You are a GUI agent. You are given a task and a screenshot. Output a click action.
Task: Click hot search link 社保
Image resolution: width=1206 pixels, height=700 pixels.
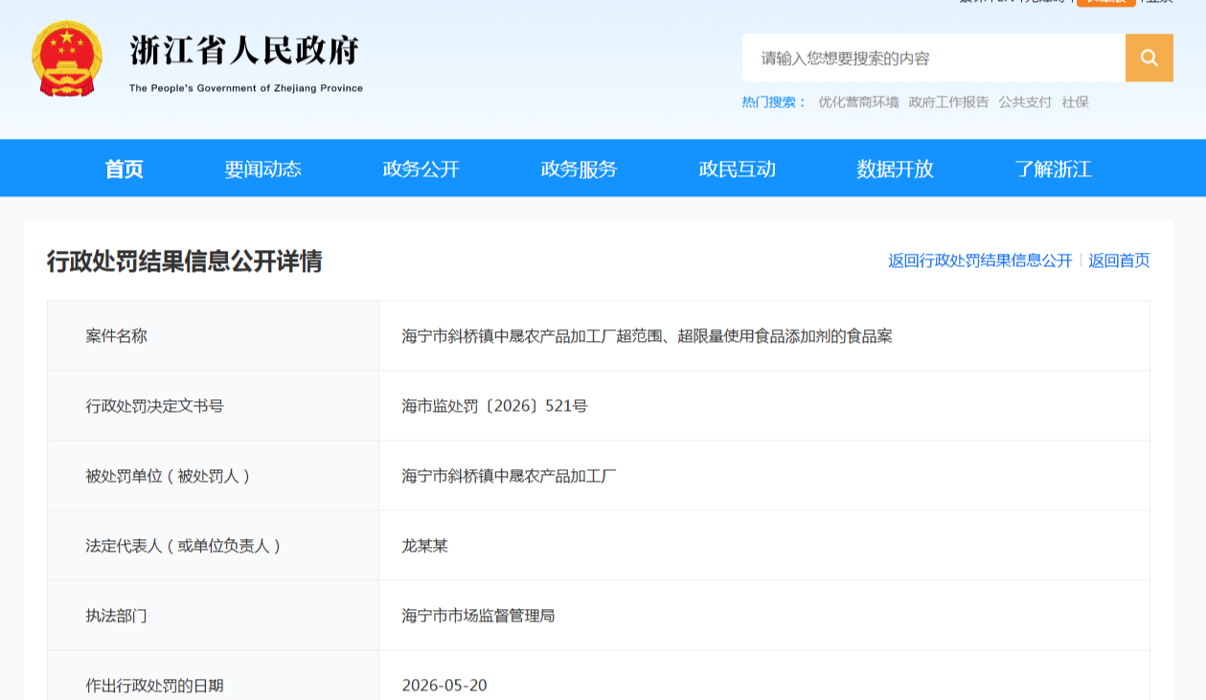(1075, 102)
